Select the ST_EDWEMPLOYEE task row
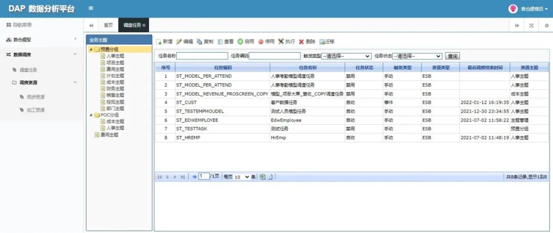The height and width of the screenshot is (233, 553). coord(352,120)
